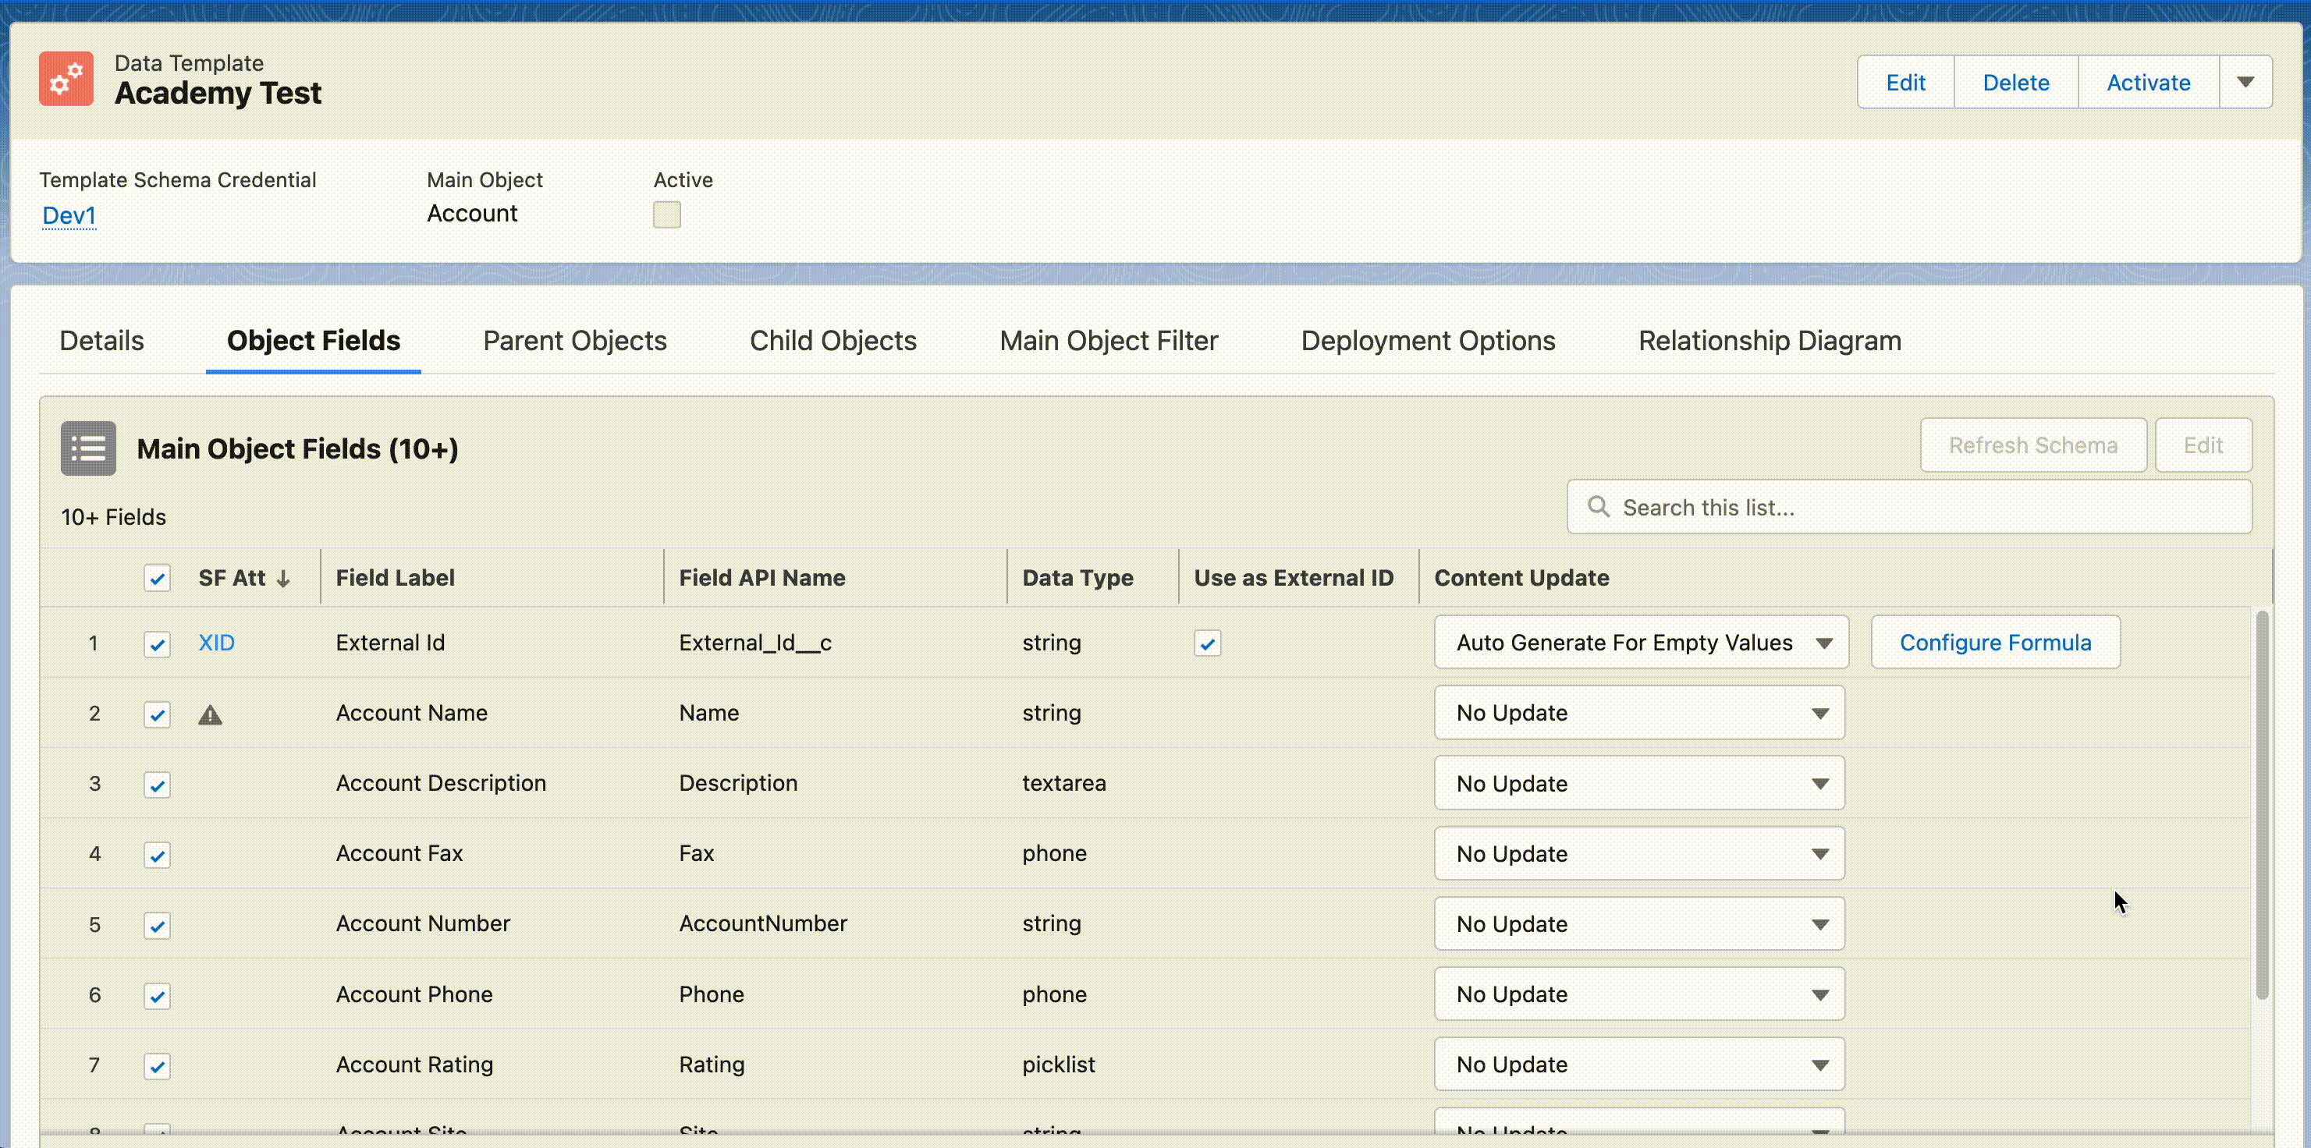Uncheck the Account Description row checkbox
2311x1148 pixels.
pyautogui.click(x=157, y=785)
